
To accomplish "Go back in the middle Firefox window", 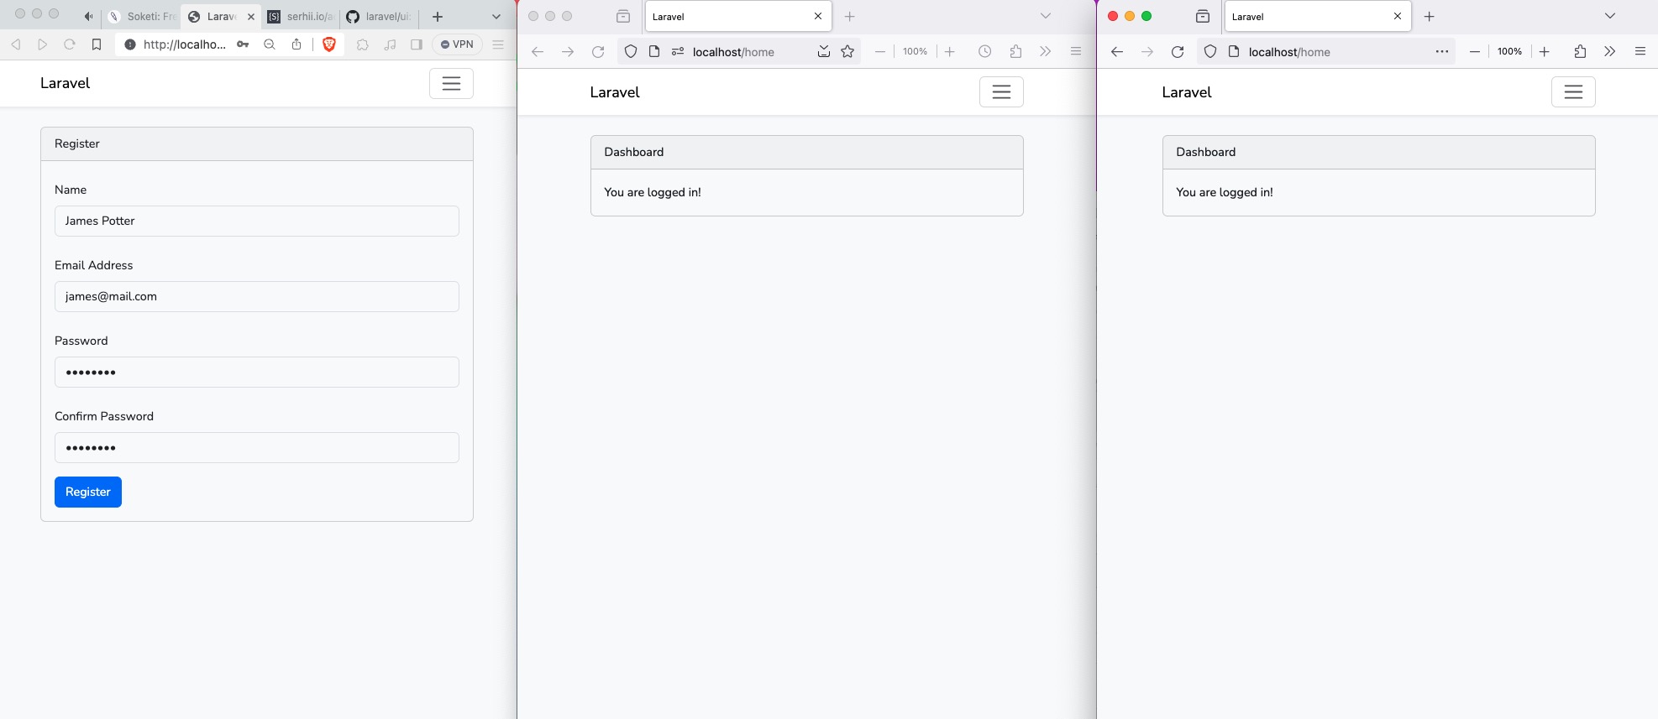I will [x=538, y=52].
